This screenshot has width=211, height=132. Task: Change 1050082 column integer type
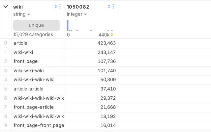point(77,14)
